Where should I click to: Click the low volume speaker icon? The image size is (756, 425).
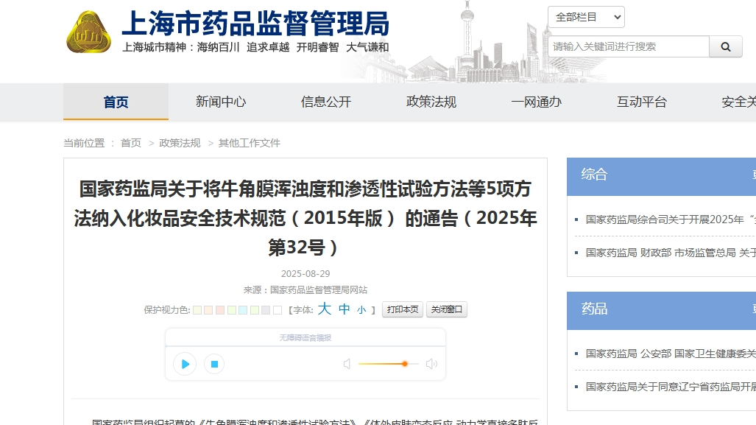[347, 364]
